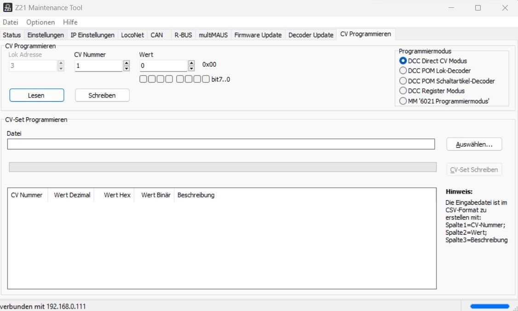Click the Z21 app icon in title bar

tap(8, 8)
